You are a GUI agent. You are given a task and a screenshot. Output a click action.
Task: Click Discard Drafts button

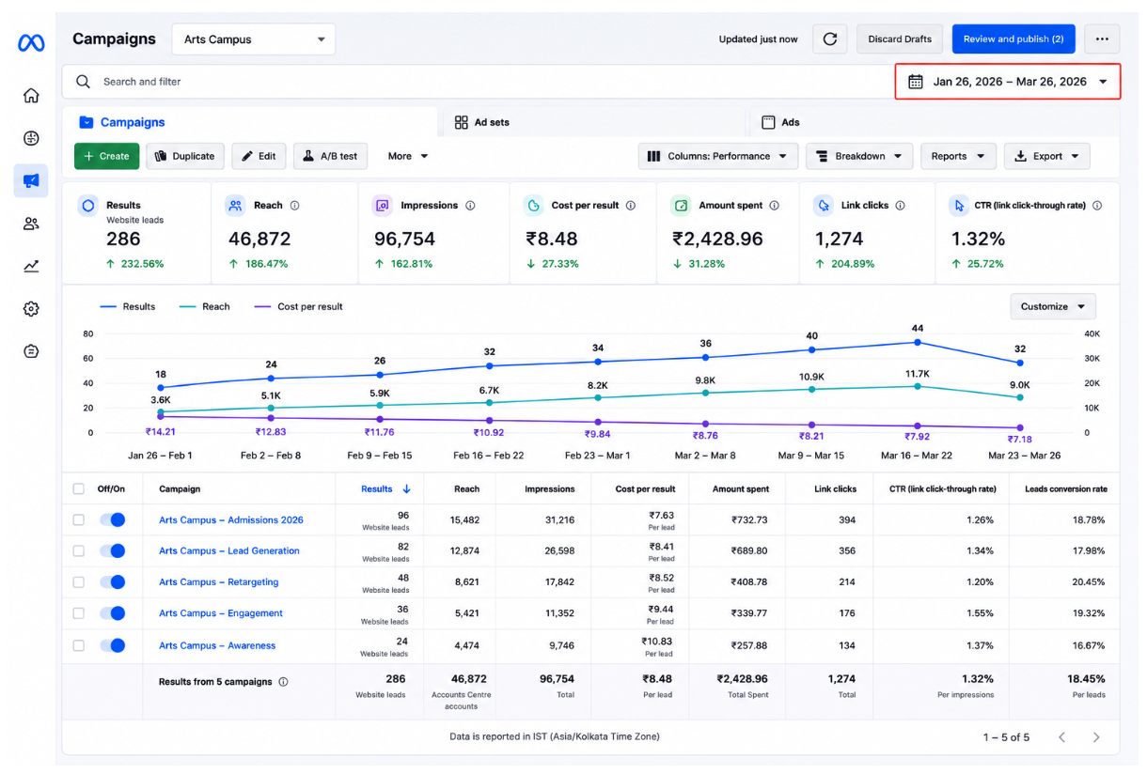[x=900, y=39]
